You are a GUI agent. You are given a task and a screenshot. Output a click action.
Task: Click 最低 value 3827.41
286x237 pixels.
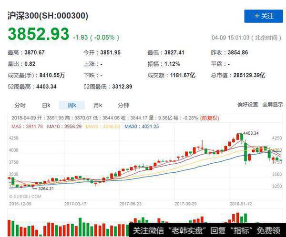point(174,53)
